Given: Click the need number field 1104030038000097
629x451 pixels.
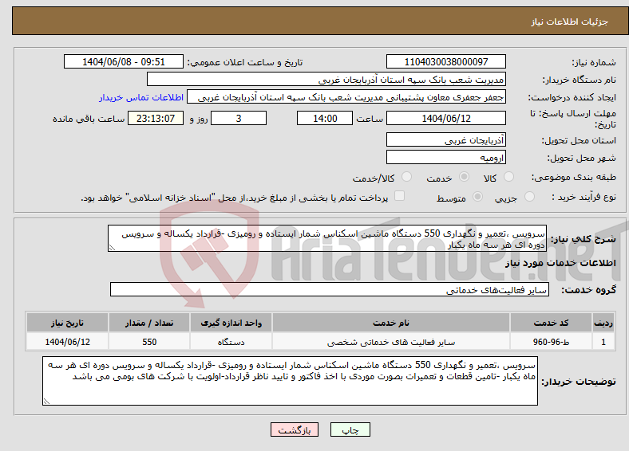Looking at the screenshot, I should [445, 61].
